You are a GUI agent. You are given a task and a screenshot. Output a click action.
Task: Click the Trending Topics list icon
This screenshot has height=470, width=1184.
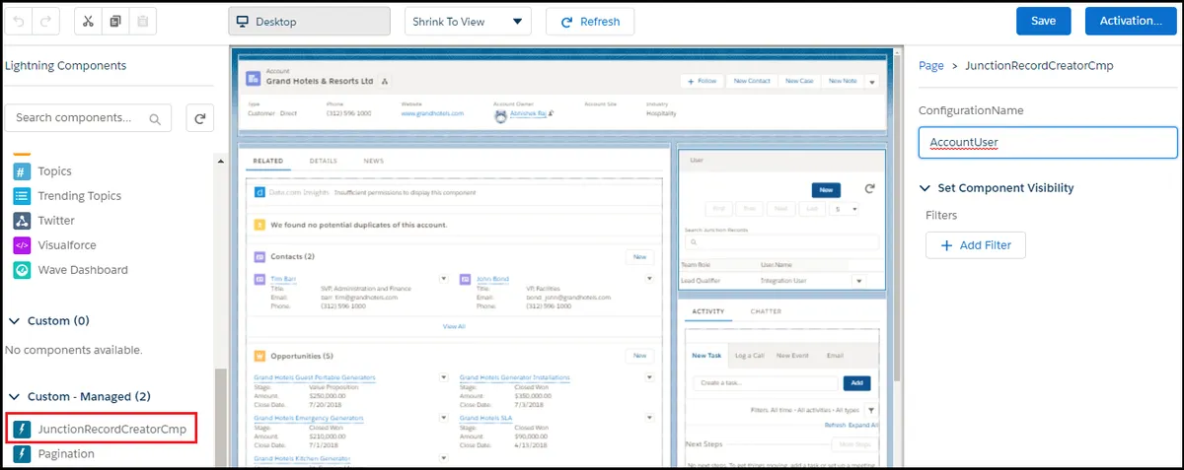click(22, 196)
